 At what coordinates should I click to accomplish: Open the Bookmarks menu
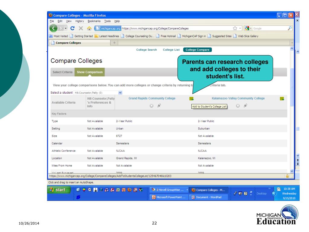click(94, 21)
